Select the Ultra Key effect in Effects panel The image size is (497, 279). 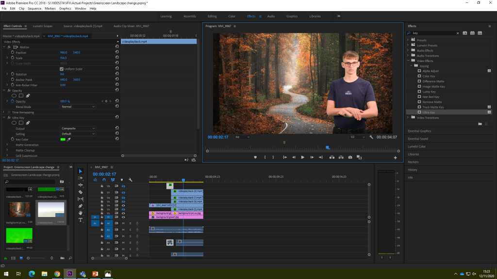[429, 112]
